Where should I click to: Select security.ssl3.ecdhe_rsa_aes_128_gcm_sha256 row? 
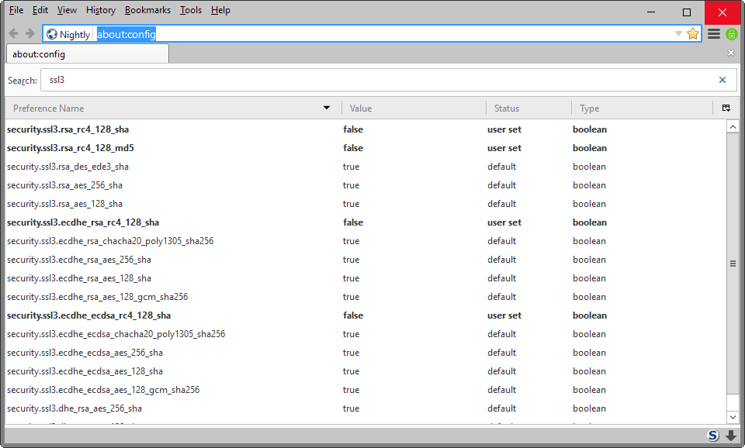pyautogui.click(x=366, y=297)
